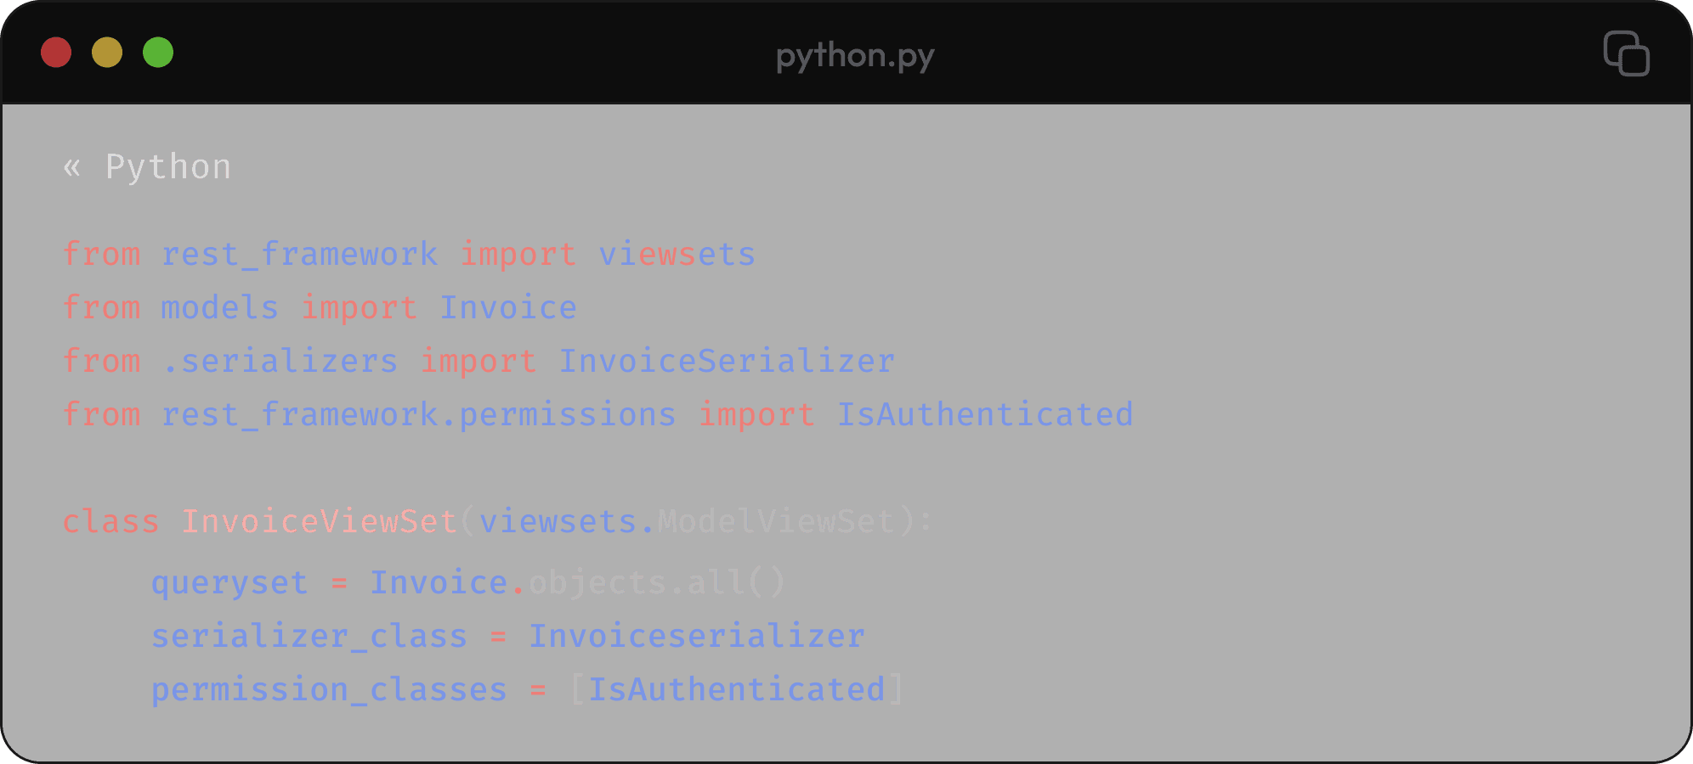Hit the green maximize window button
Viewport: 1693px width, 764px height.
(158, 53)
